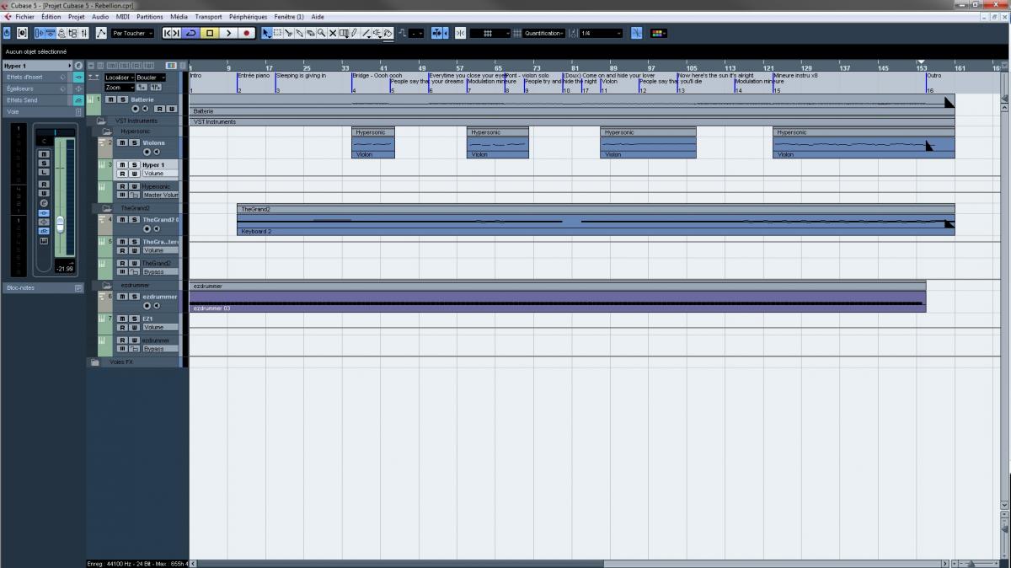Jump to next marker button

click(x=176, y=33)
